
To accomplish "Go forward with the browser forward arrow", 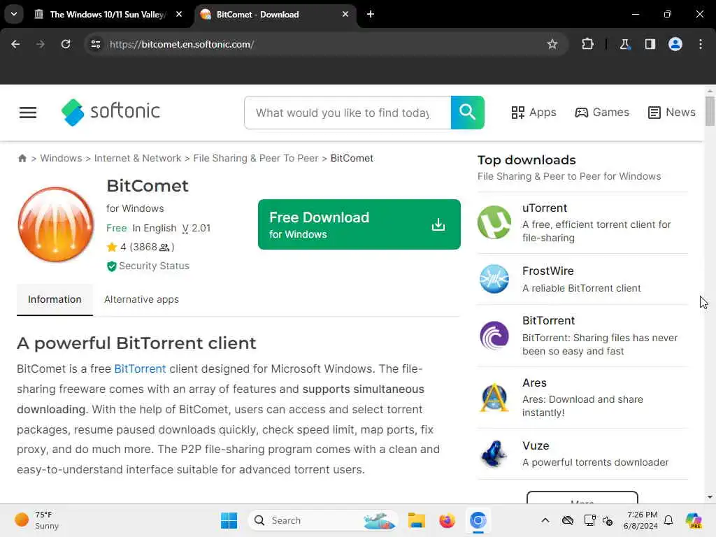I will [x=40, y=44].
